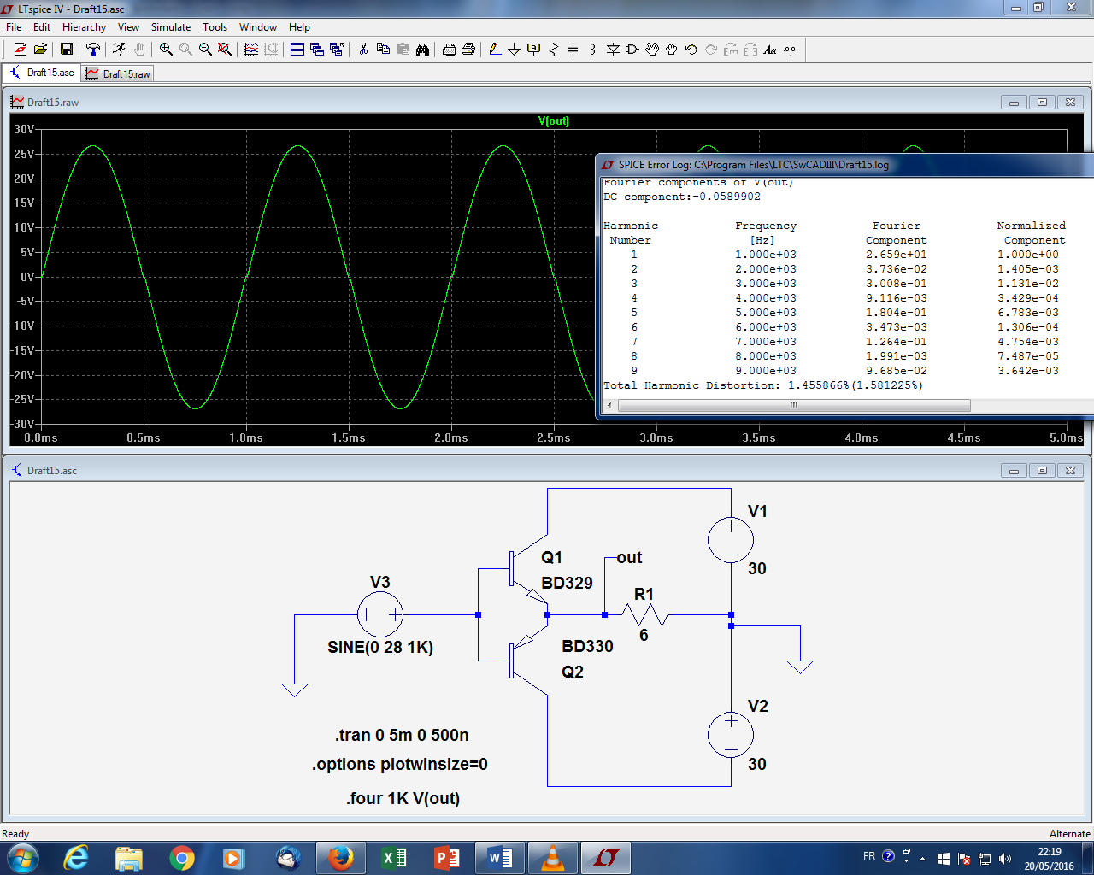1094x875 pixels.
Task: Open the Hierarchy menu
Action: coord(84,27)
